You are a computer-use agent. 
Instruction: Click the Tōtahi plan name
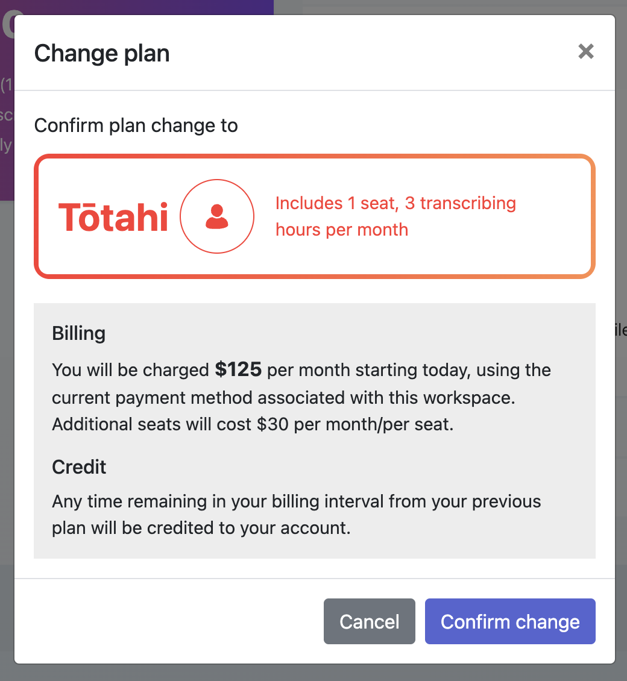coord(113,217)
